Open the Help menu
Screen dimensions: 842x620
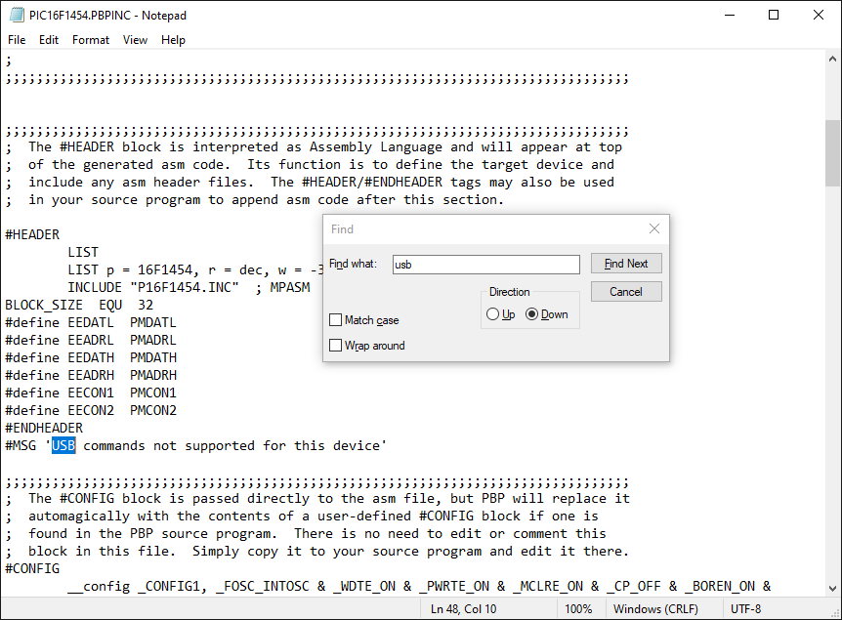point(173,40)
